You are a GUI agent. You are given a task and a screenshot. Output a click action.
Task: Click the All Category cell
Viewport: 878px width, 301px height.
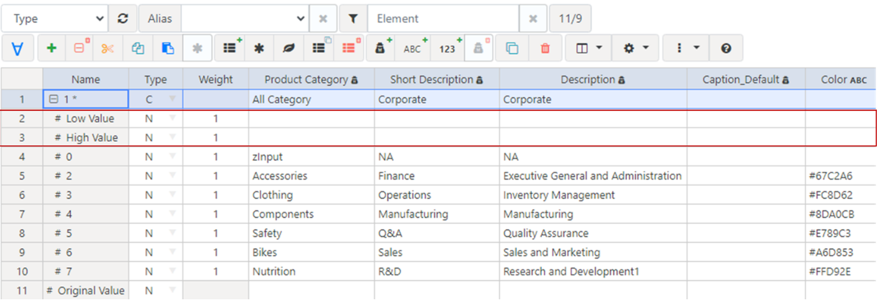tap(311, 99)
